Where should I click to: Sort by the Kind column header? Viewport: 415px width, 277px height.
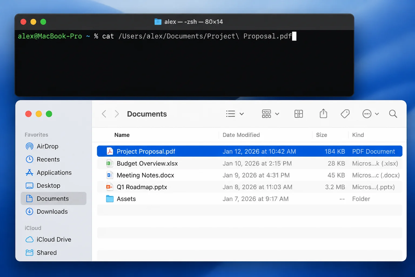pyautogui.click(x=358, y=135)
